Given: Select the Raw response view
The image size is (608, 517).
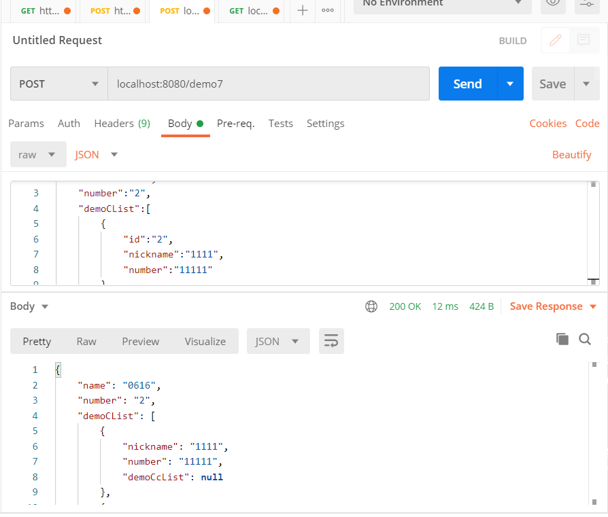Looking at the screenshot, I should (x=86, y=341).
